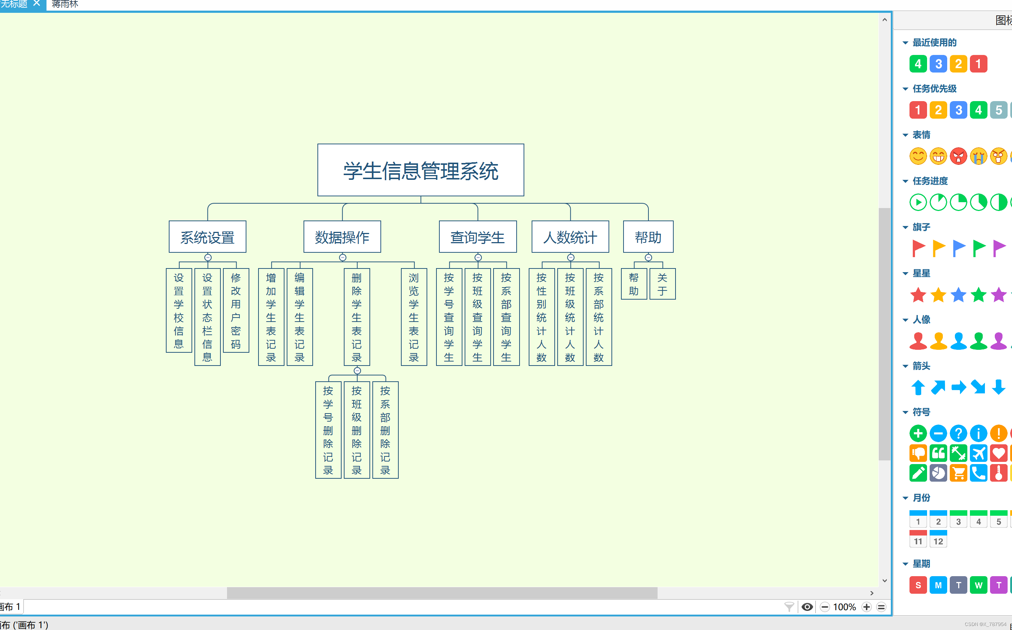Viewport: 1012px width, 630px height.
Task: Close the 无标题 tab
Action: 37,3
